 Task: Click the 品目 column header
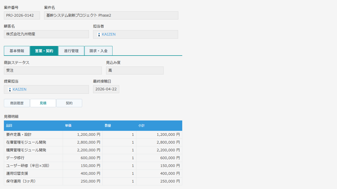coord(9,126)
